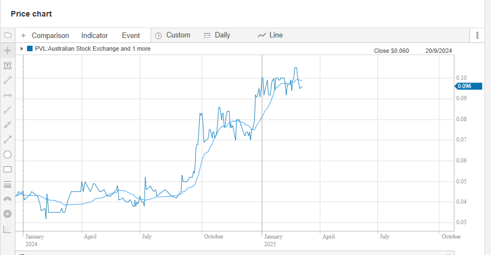The width and height of the screenshot is (491, 255).
Task: Select the text annotation tool
Action: point(8,66)
